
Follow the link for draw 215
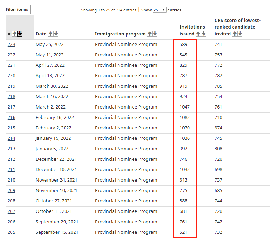click(x=11, y=128)
